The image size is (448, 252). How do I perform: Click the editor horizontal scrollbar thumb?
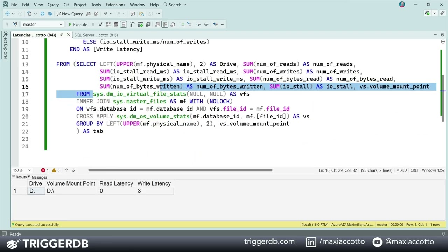click(x=180, y=170)
